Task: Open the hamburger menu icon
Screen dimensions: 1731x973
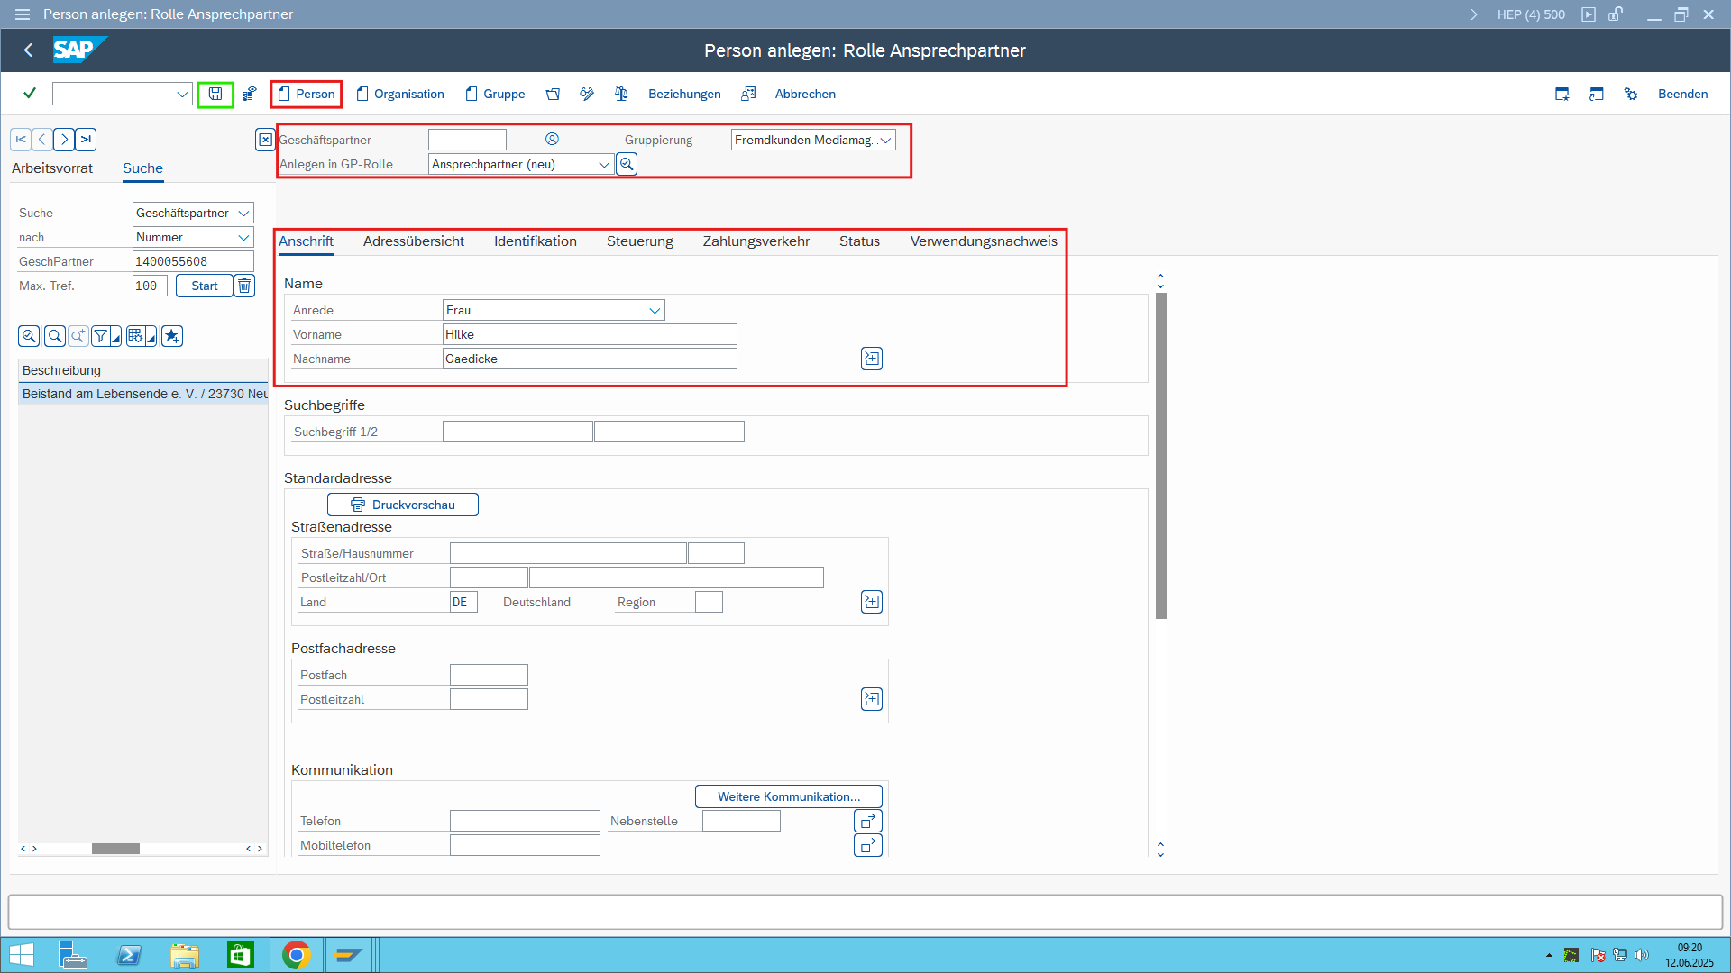Action: (x=23, y=14)
